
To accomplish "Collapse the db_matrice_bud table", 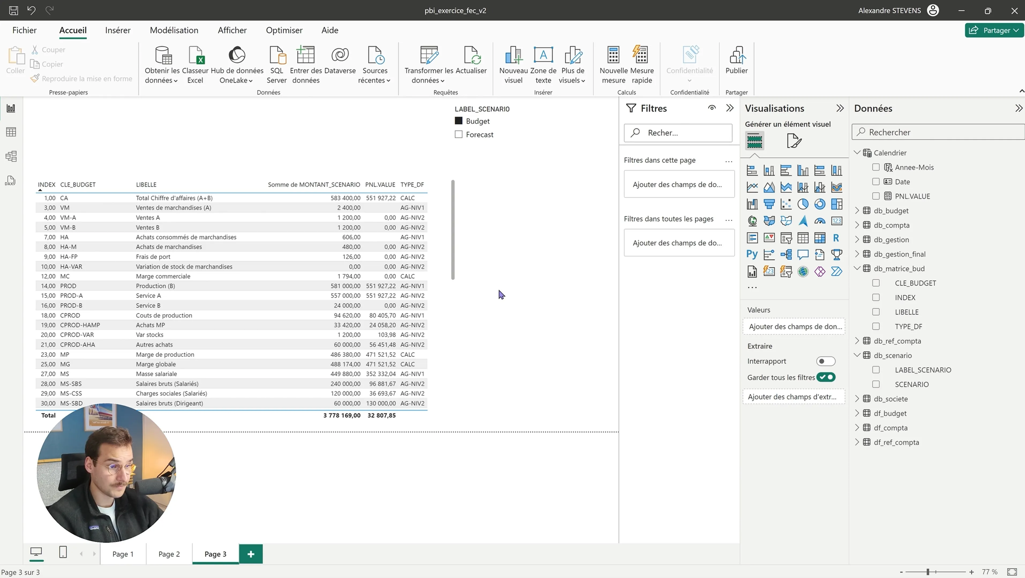I will [x=857, y=268].
